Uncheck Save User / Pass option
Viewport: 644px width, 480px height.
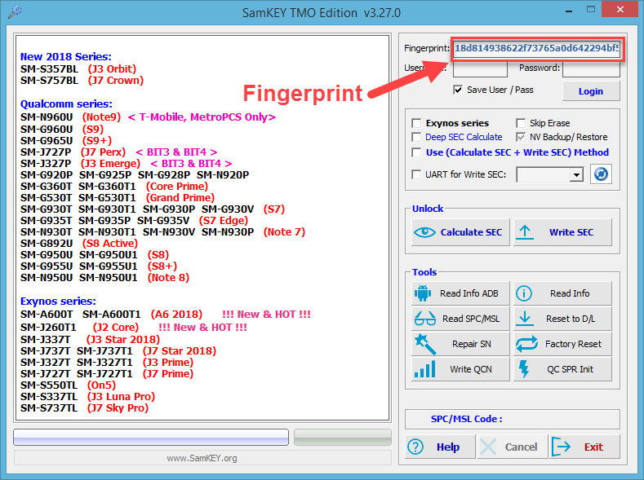coord(458,90)
